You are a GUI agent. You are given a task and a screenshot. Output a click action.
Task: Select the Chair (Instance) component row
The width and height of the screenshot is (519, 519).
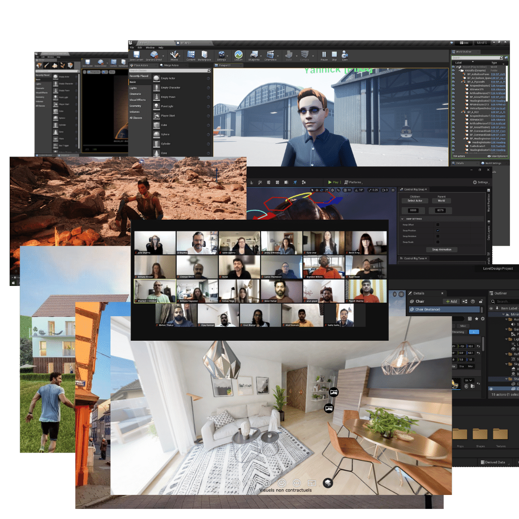click(444, 309)
